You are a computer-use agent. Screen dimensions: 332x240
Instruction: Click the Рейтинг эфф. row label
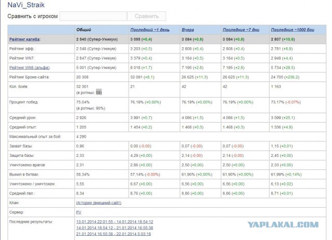click(x=22, y=49)
